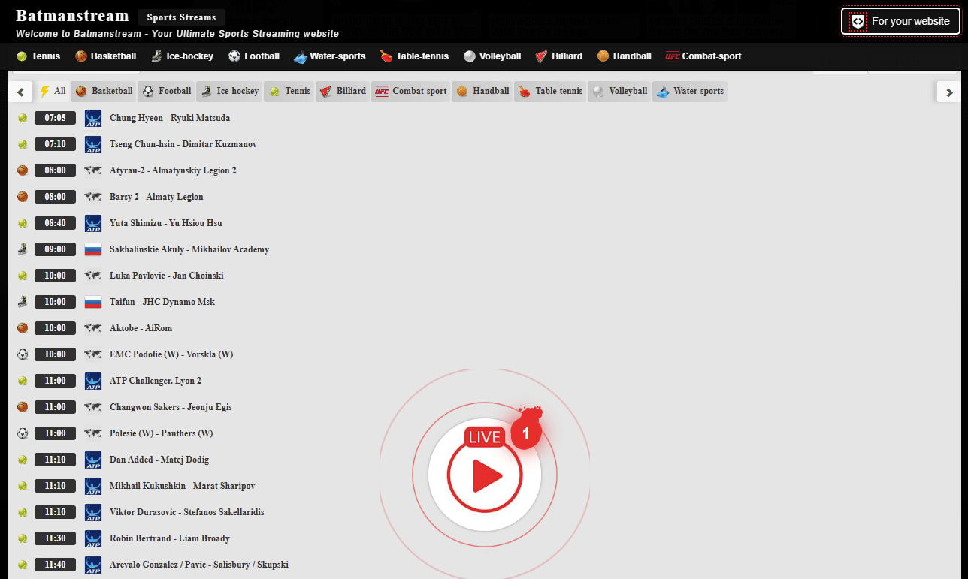The height and width of the screenshot is (579, 968).
Task: Open Sakhalinskie Akuly - Mikhailov Academy match
Action: (x=189, y=249)
